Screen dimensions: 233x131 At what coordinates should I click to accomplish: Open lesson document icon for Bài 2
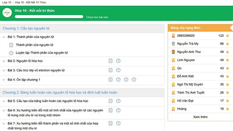[x=111, y=61]
